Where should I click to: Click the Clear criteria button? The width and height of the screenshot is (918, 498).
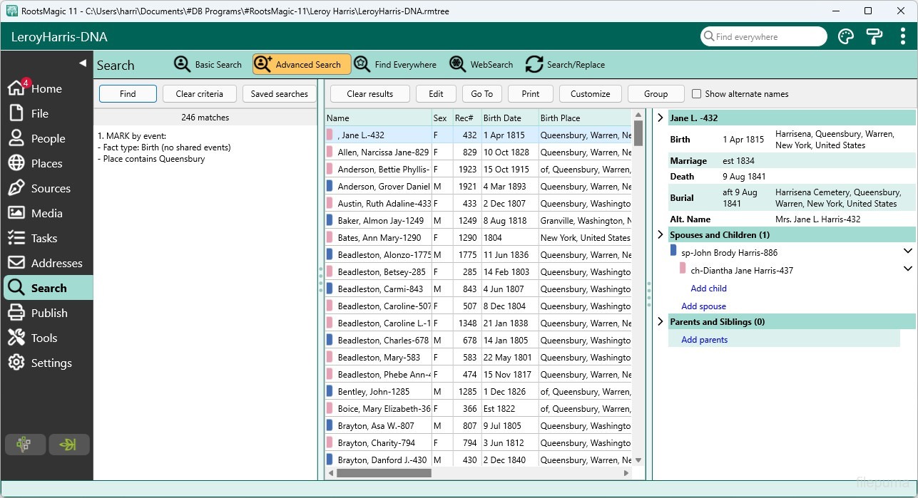pyautogui.click(x=199, y=94)
